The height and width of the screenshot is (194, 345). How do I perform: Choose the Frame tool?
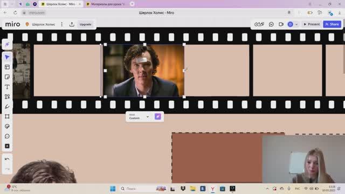click(x=7, y=116)
